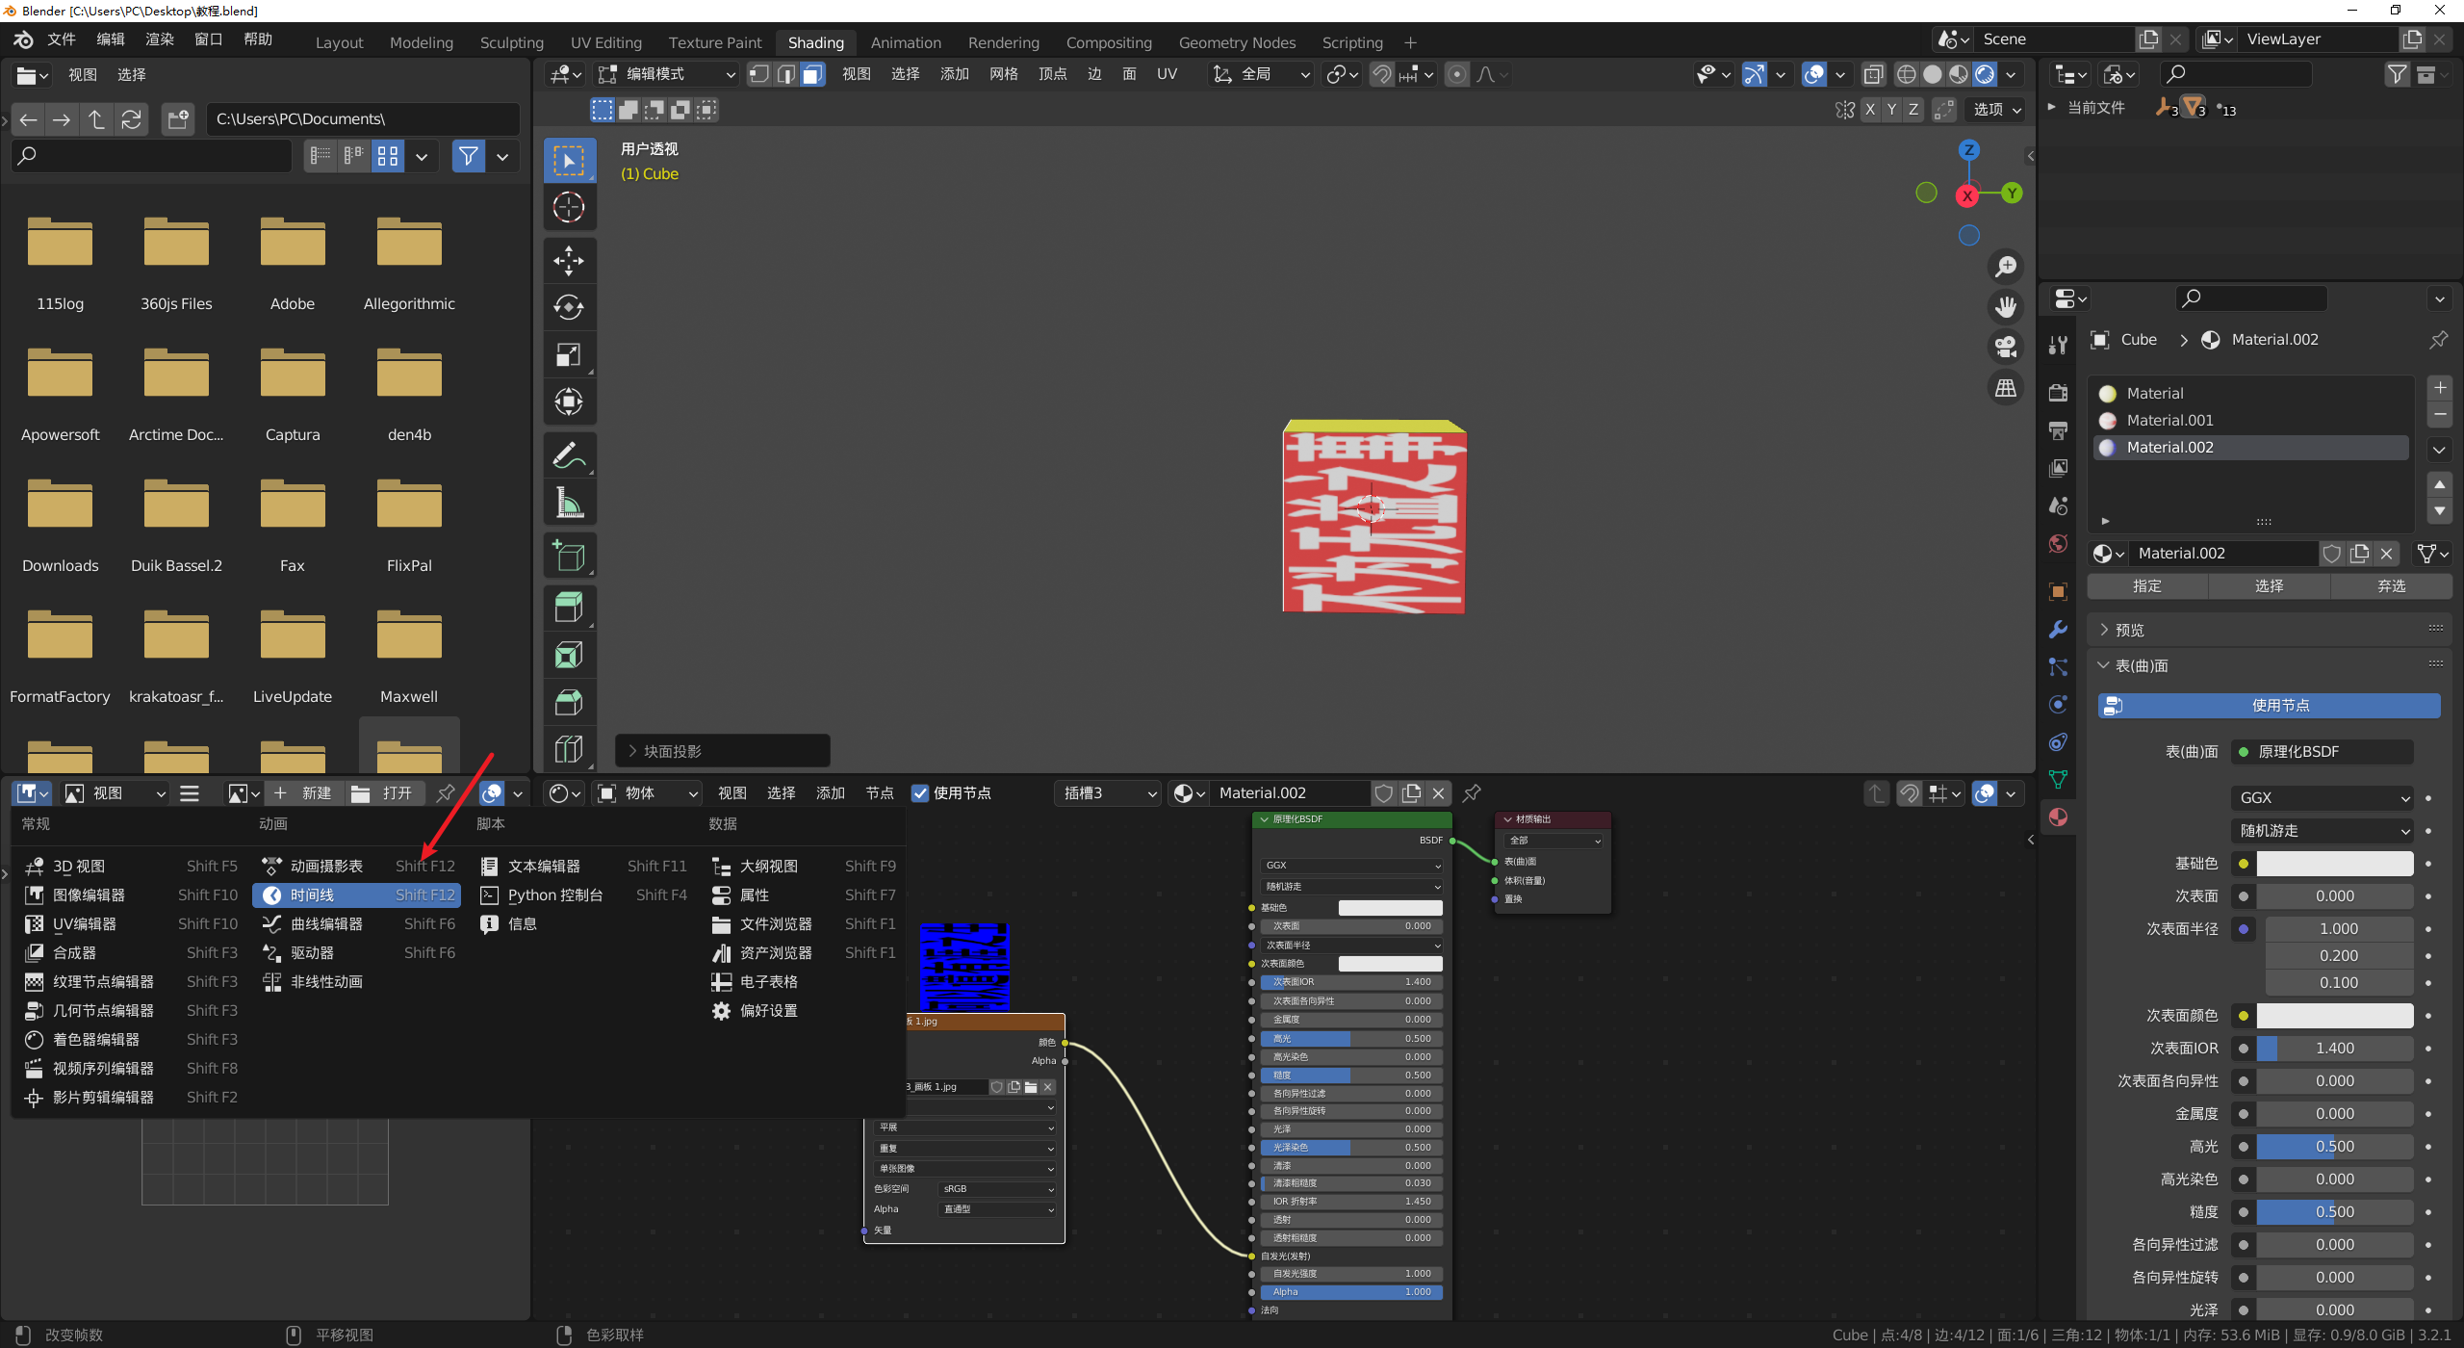Open the Modifier wrench properties tab
Viewport: 2464px width, 1348px height.
point(2058,629)
